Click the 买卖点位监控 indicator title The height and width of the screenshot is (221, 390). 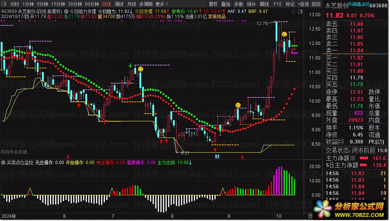[20, 163]
